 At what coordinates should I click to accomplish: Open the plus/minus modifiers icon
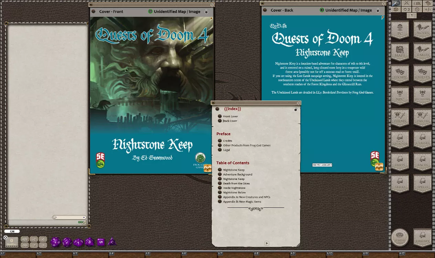(x=428, y=10)
